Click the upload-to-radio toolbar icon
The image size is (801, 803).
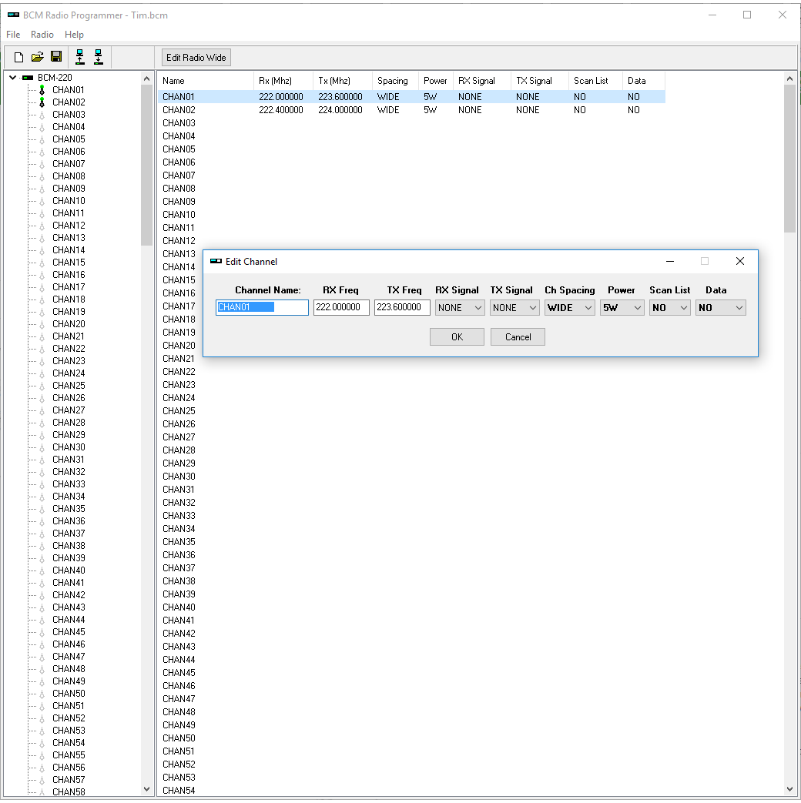80,57
